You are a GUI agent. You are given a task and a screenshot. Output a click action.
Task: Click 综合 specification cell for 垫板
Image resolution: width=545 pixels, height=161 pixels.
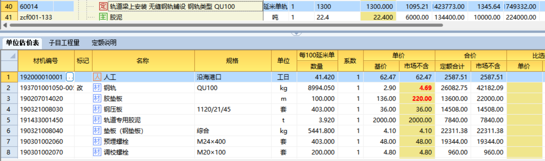point(233,131)
